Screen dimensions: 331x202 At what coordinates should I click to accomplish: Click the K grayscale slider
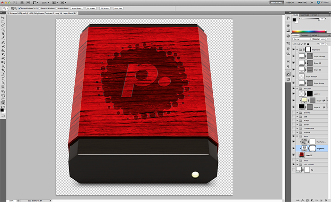(x=310, y=19)
